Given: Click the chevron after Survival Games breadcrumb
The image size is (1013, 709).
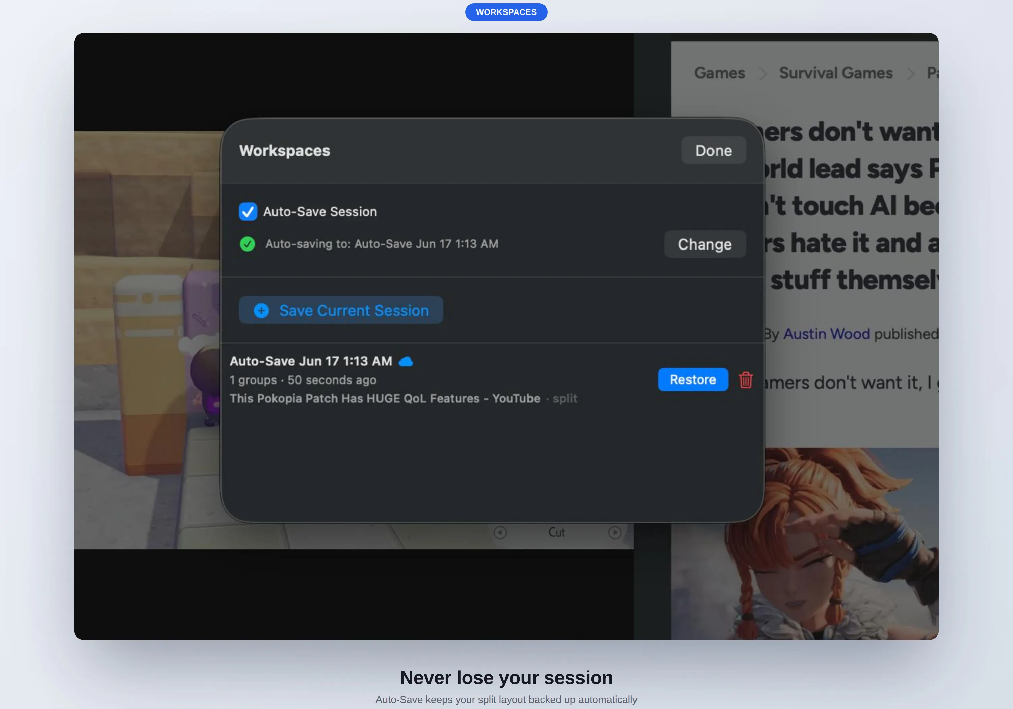Looking at the screenshot, I should 910,73.
